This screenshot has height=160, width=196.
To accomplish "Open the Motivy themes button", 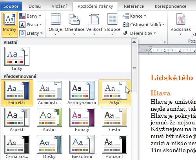I will click(x=10, y=25).
